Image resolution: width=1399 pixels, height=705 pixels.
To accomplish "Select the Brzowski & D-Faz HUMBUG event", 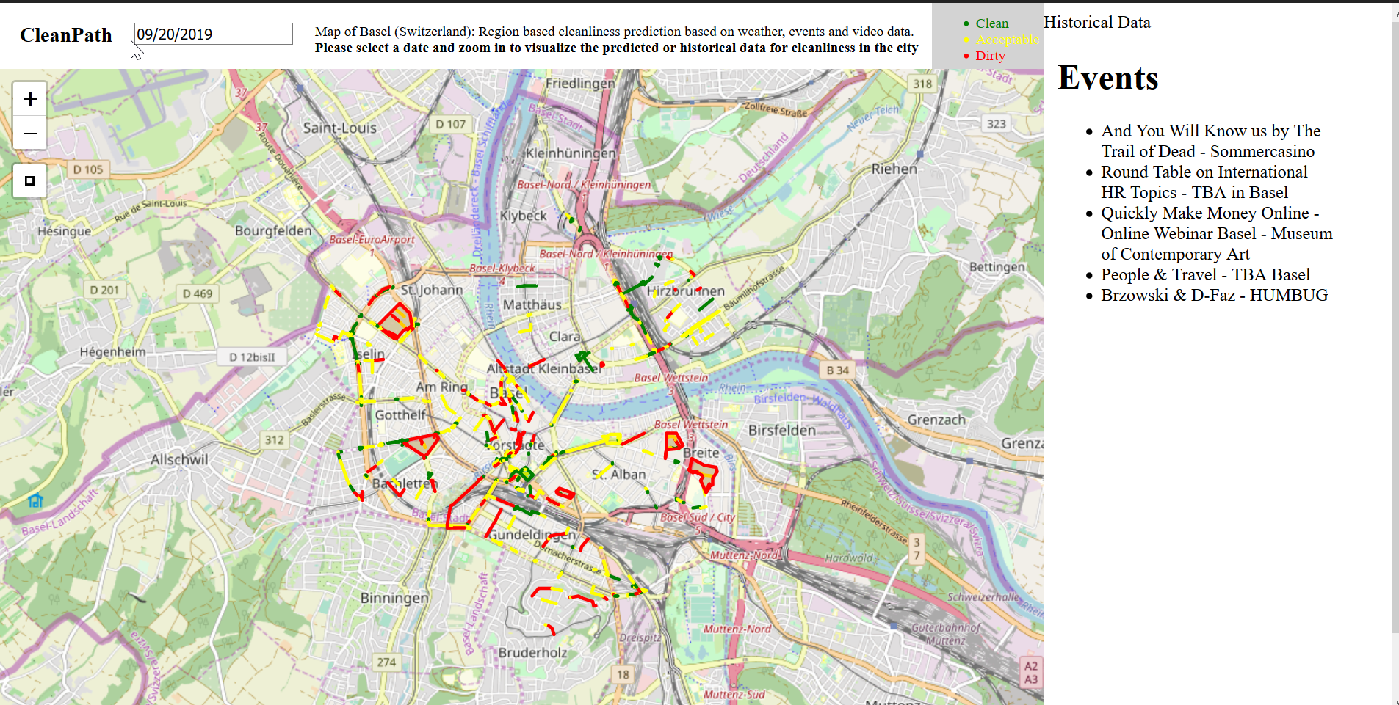I will pyautogui.click(x=1214, y=295).
